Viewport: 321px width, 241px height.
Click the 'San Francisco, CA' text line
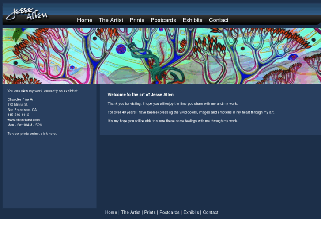(x=22, y=110)
